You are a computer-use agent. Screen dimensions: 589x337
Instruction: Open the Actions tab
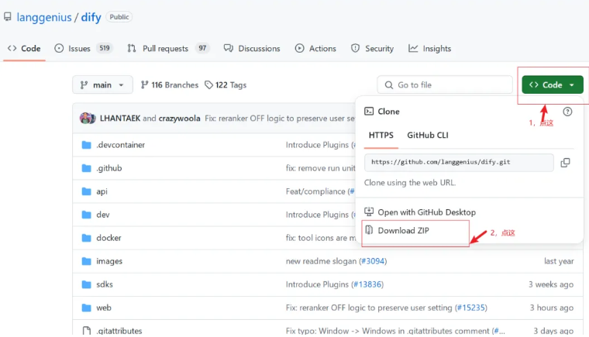coord(315,49)
